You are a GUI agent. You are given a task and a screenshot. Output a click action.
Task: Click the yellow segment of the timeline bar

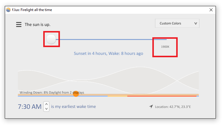[117, 96]
